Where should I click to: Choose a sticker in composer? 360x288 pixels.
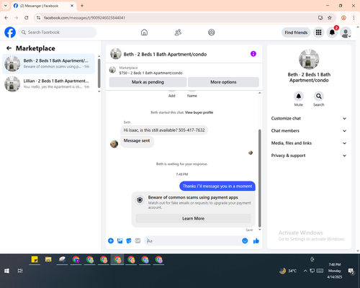(129, 240)
